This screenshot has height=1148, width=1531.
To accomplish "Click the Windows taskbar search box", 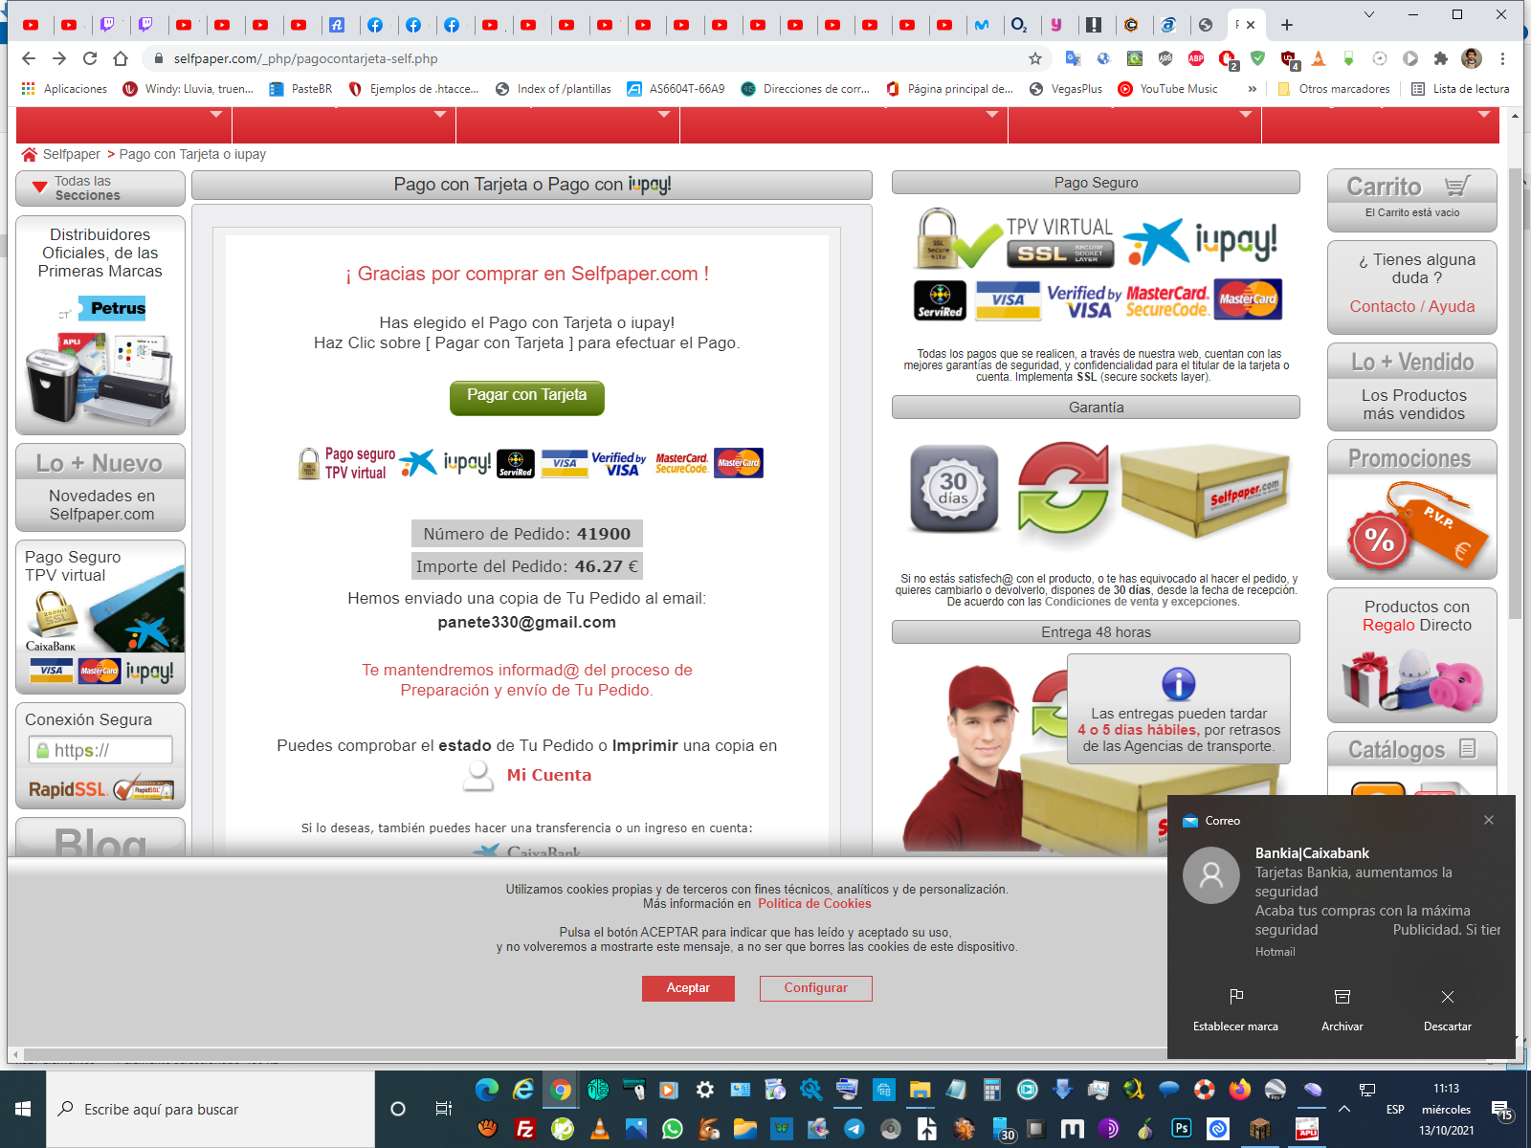I will [x=211, y=1109].
